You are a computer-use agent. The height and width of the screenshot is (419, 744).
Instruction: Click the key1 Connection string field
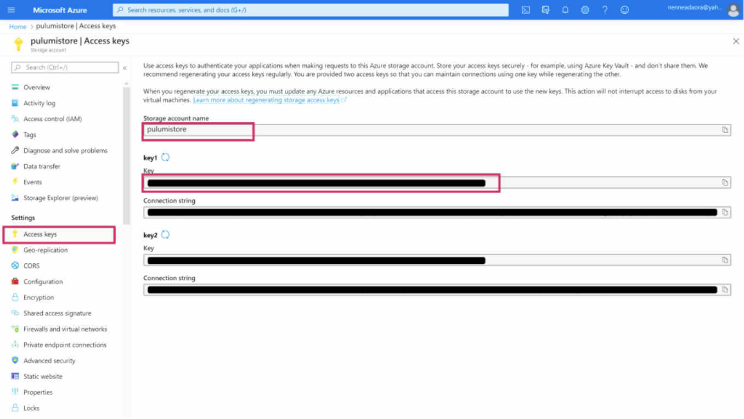tap(437, 212)
